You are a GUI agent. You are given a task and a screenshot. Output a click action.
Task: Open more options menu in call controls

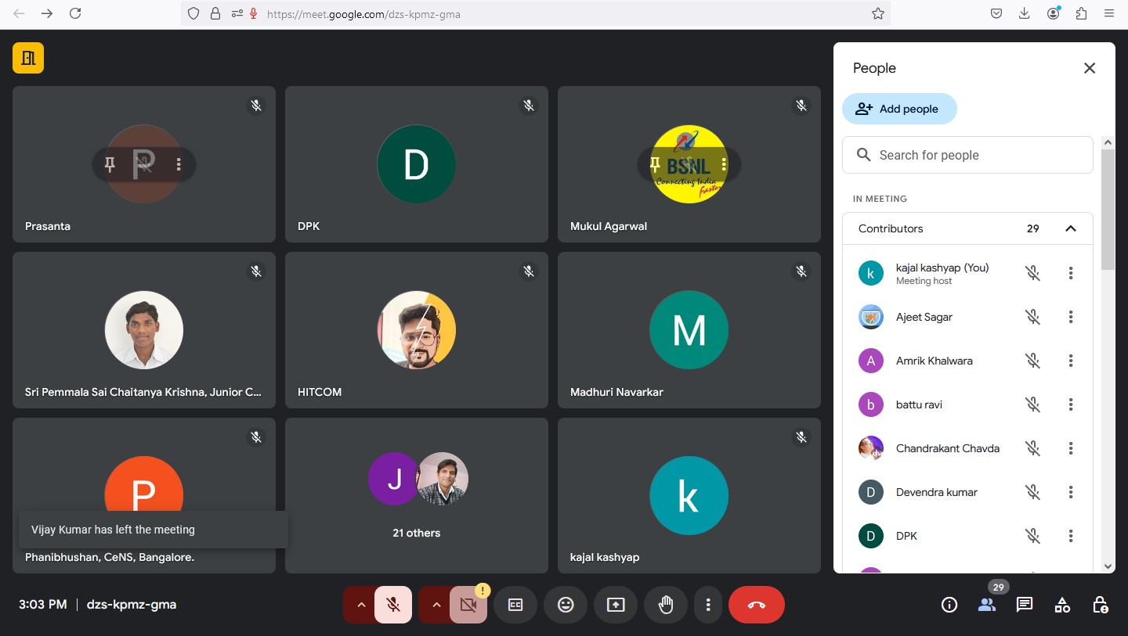(x=708, y=605)
